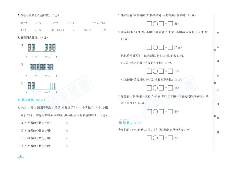Click the stick bundles picture in question (2)
227x170 pixels.
[x=41, y=67]
